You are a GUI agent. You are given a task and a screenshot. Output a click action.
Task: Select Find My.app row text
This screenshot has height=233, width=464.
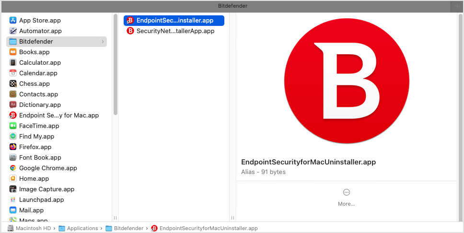click(x=37, y=137)
